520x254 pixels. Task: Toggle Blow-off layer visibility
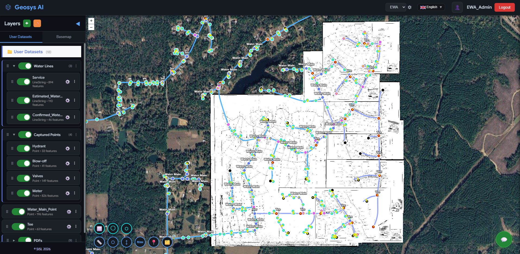pyautogui.click(x=24, y=163)
